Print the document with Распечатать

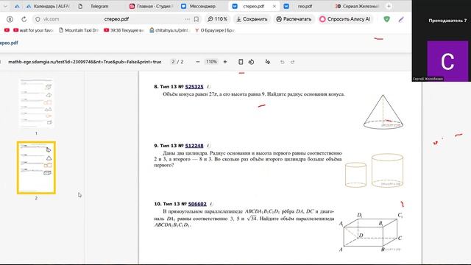pyautogui.click(x=294, y=19)
